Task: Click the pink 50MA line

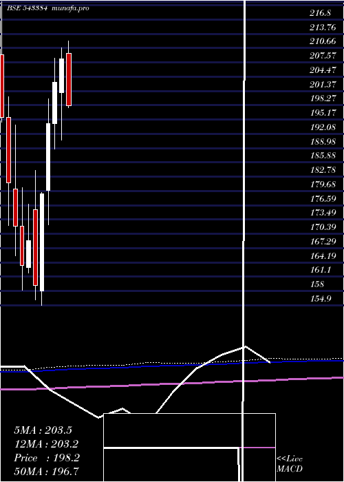Action: (172, 384)
